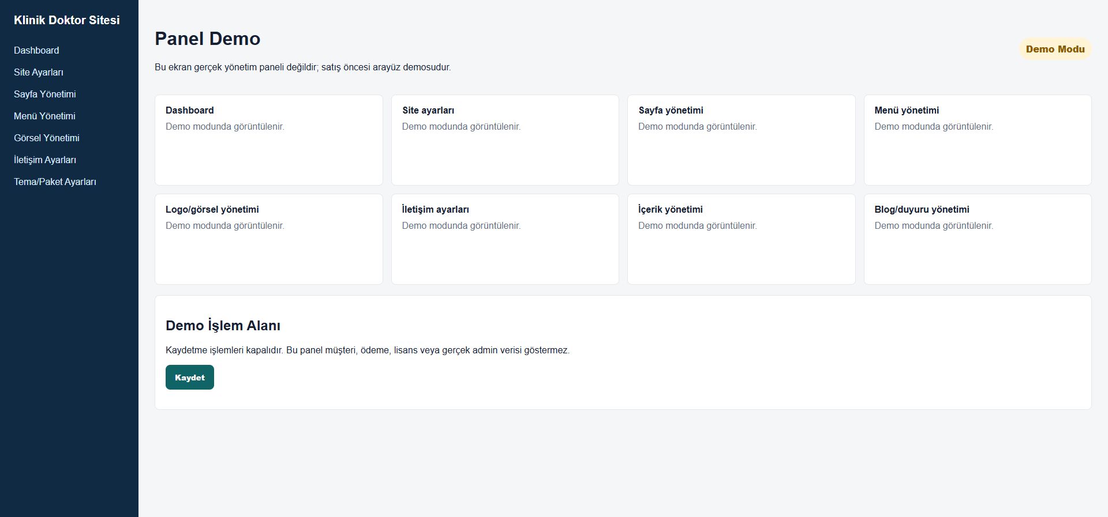Click the Menü yönetimi card
Viewport: 1108px width, 517px height.
[978, 140]
